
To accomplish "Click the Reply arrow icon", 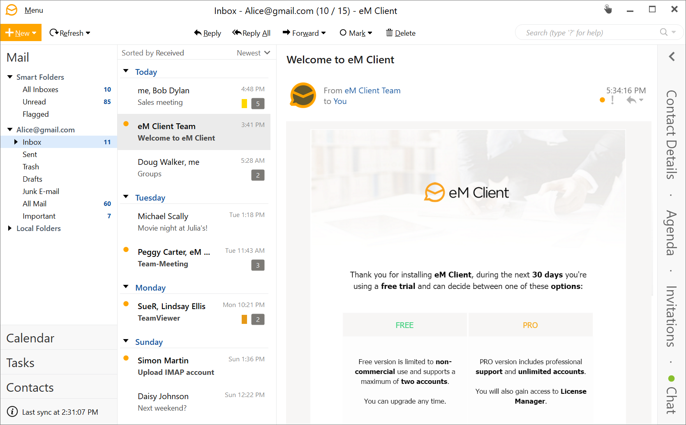I will pos(198,33).
